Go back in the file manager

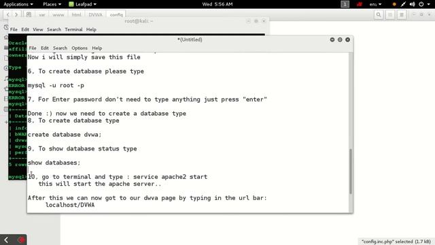7,15
